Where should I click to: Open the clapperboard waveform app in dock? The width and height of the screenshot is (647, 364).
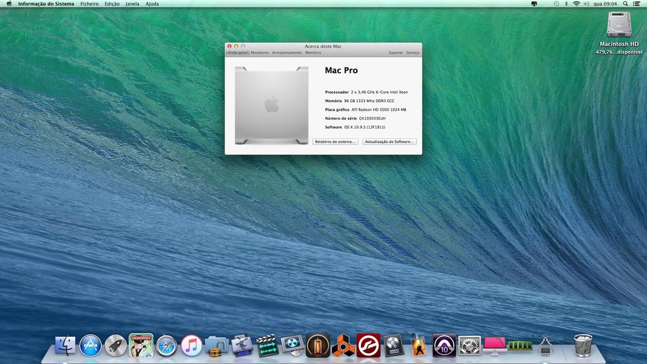(x=267, y=345)
